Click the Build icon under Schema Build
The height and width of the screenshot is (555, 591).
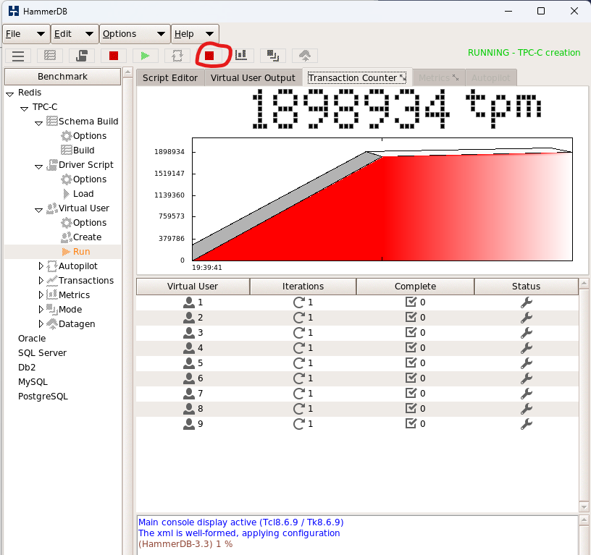coord(67,151)
